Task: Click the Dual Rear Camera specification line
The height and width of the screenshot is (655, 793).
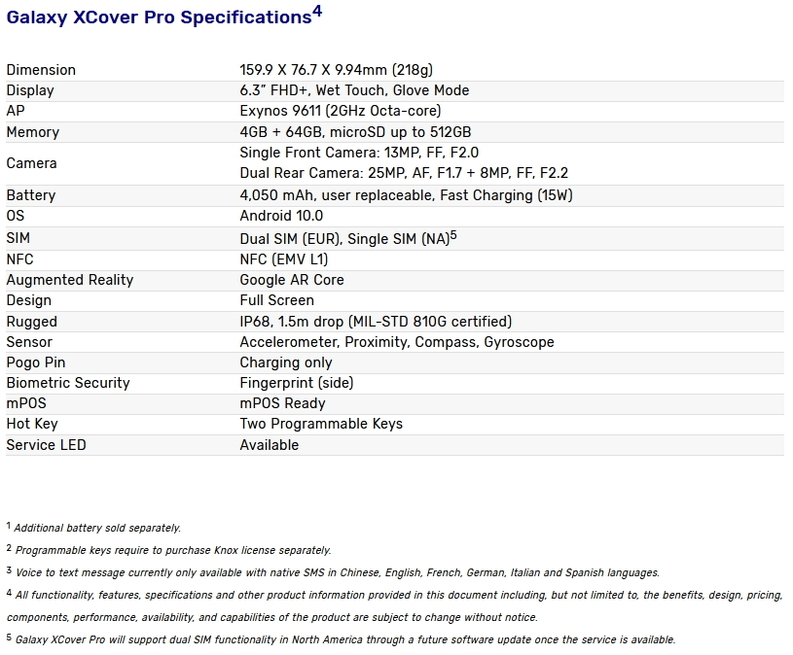Action: coord(404,173)
